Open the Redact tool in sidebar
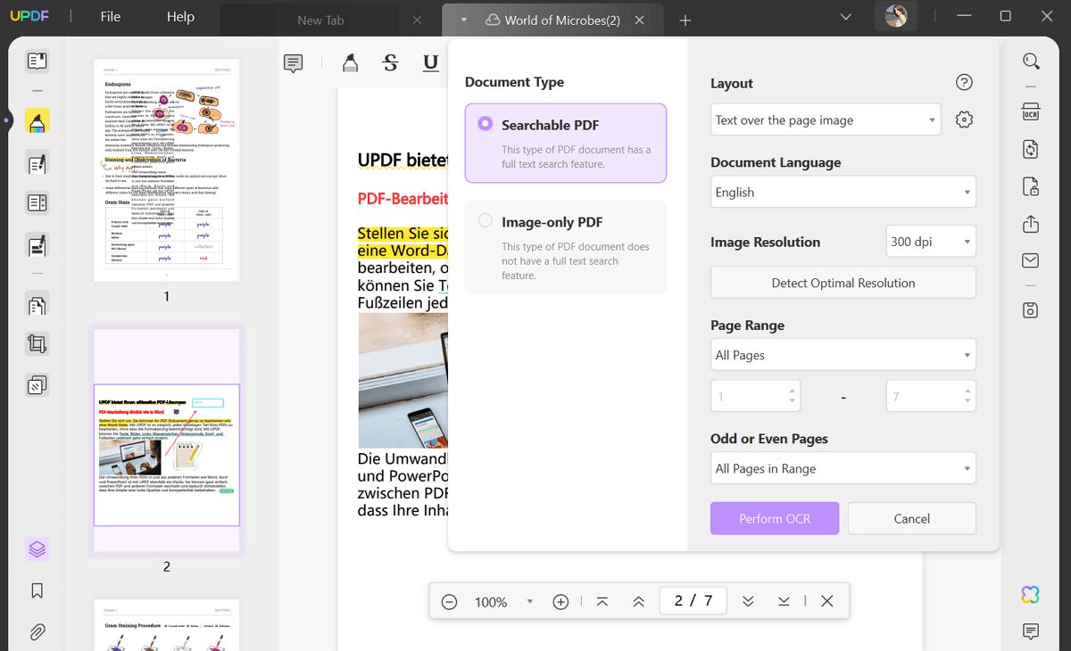The image size is (1071, 651). click(37, 244)
